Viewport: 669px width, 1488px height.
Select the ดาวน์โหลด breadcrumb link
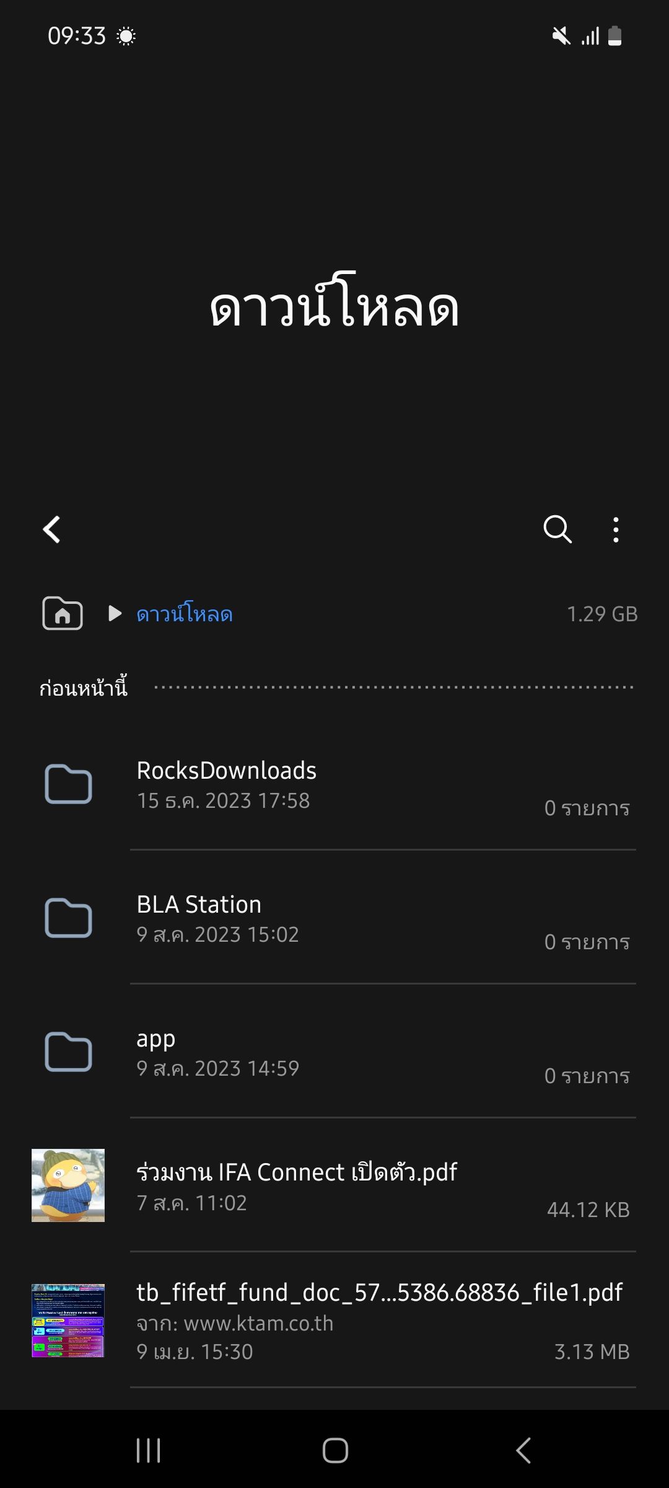click(x=185, y=614)
